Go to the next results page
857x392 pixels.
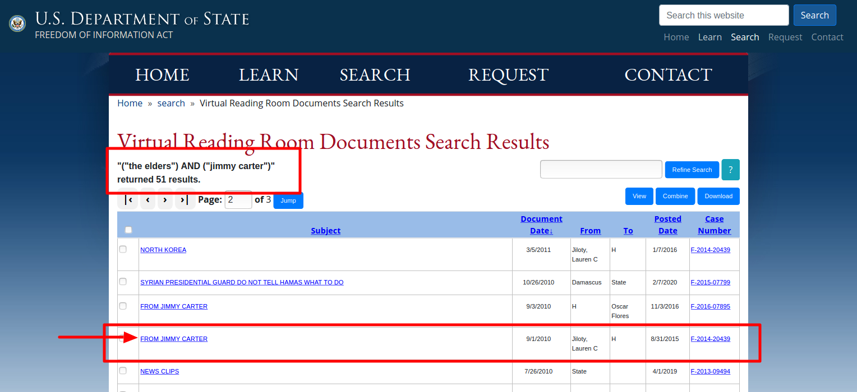pos(165,200)
